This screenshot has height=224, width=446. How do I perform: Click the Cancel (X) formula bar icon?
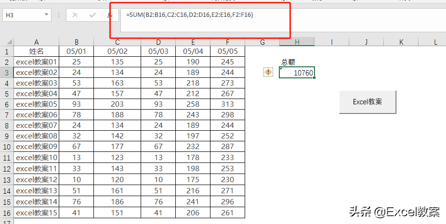[75, 15]
